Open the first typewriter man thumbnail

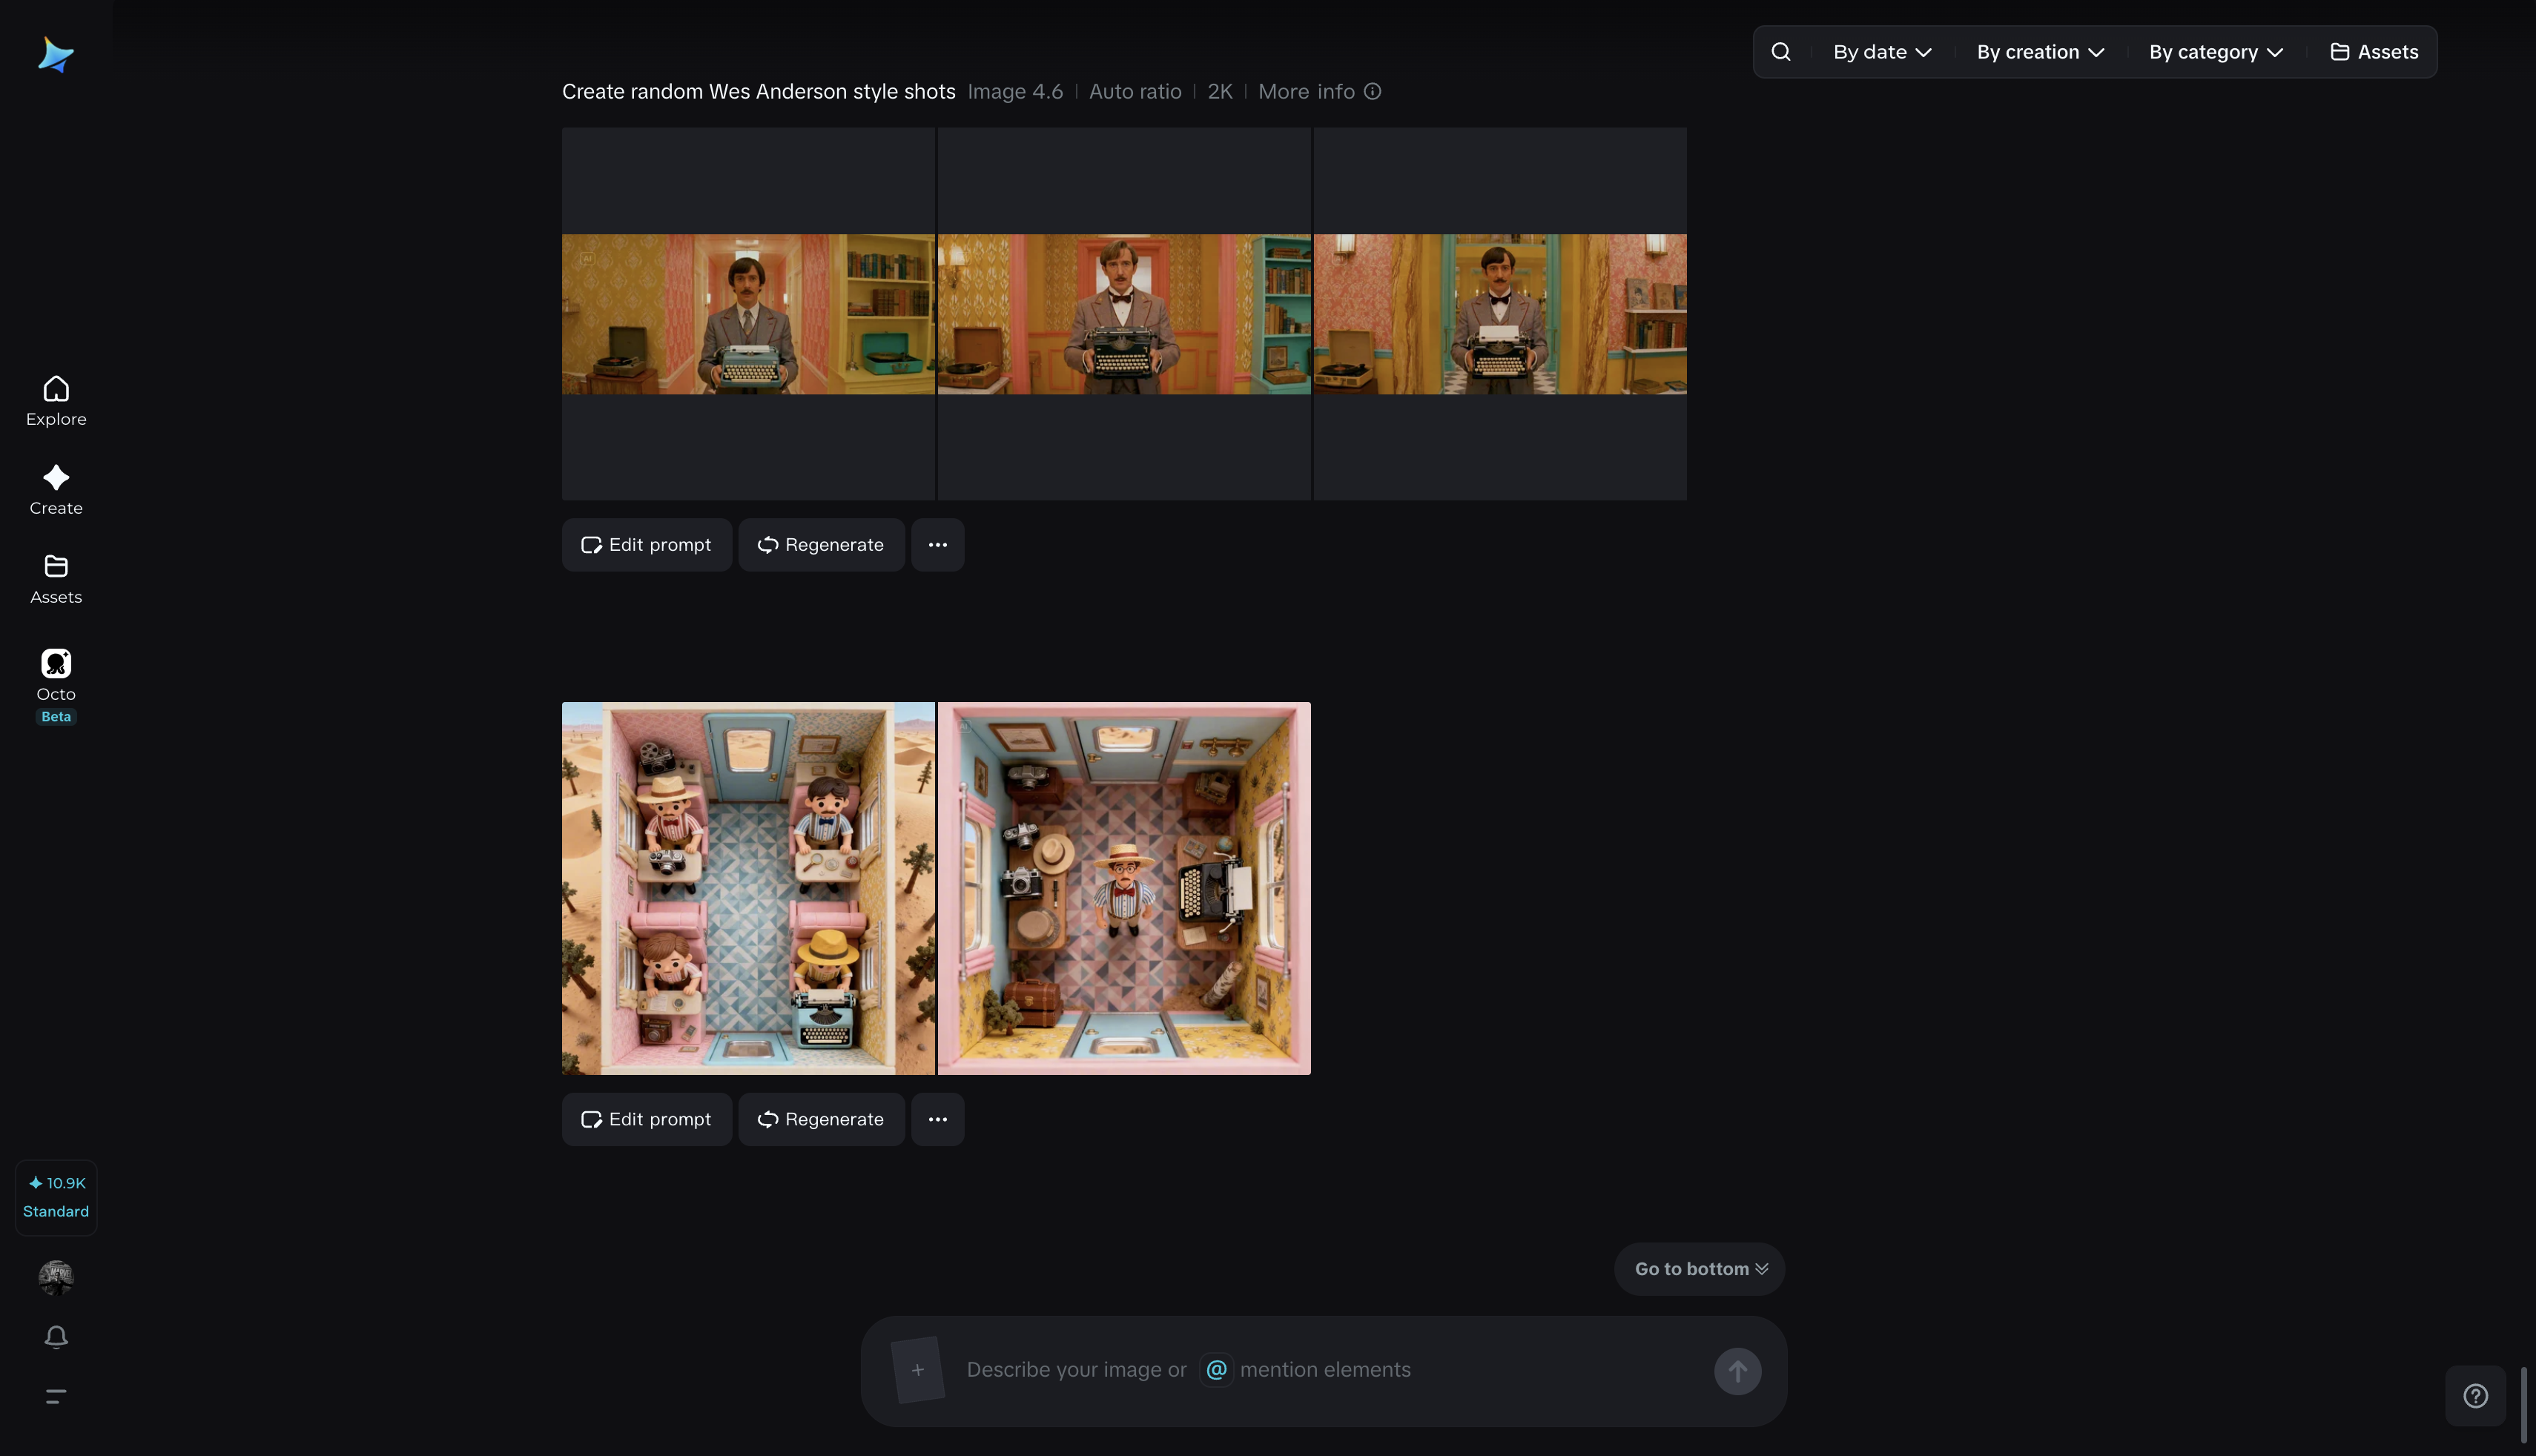coord(748,314)
